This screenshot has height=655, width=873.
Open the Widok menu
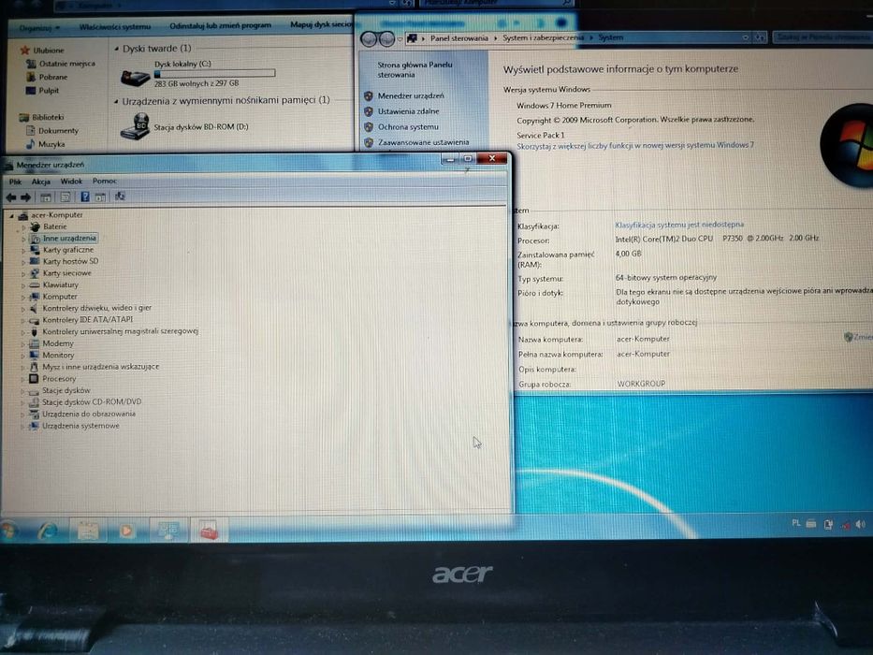71,181
